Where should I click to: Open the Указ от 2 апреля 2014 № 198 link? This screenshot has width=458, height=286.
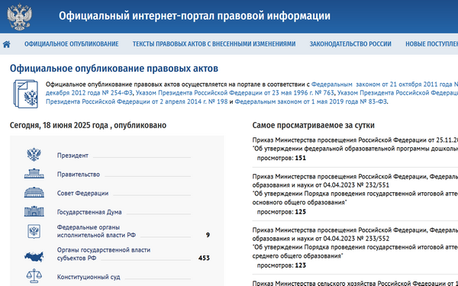coord(137,102)
